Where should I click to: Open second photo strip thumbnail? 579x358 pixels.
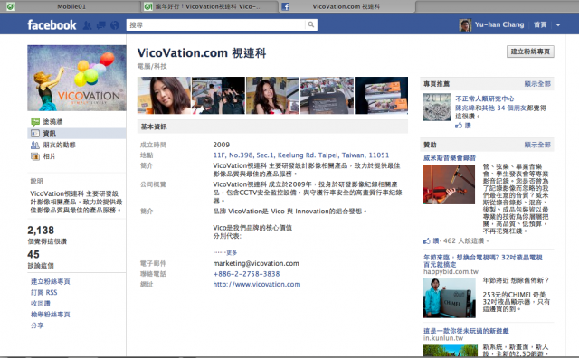(218, 95)
